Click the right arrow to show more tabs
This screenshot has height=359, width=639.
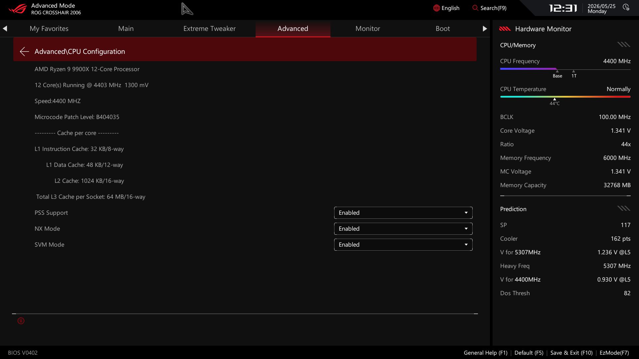click(x=485, y=29)
